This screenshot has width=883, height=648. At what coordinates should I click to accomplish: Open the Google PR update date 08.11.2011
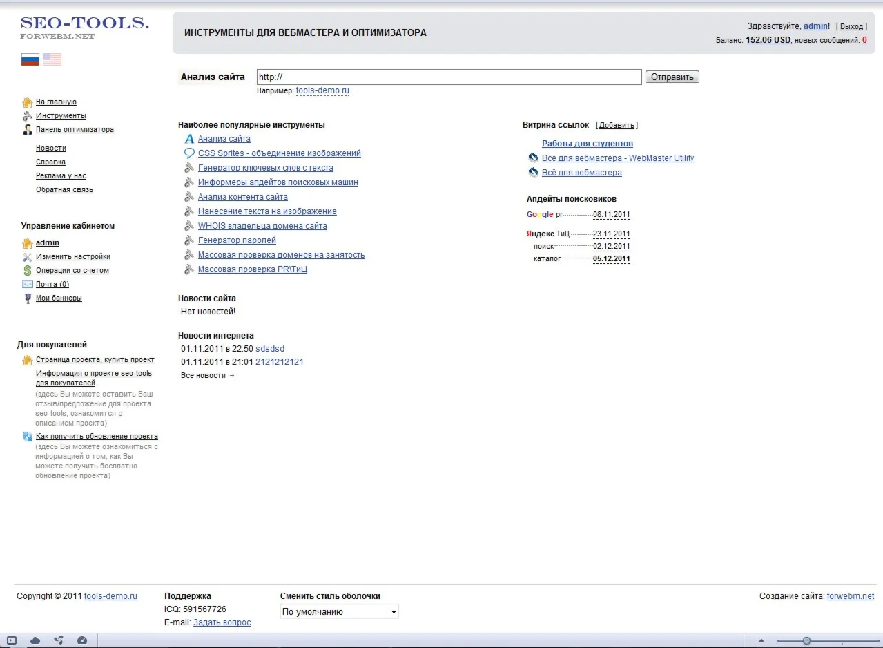tap(611, 215)
